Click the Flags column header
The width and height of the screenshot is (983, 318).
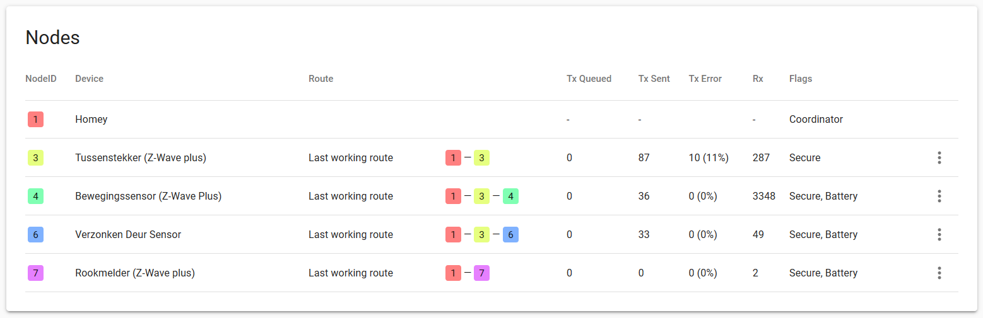800,79
